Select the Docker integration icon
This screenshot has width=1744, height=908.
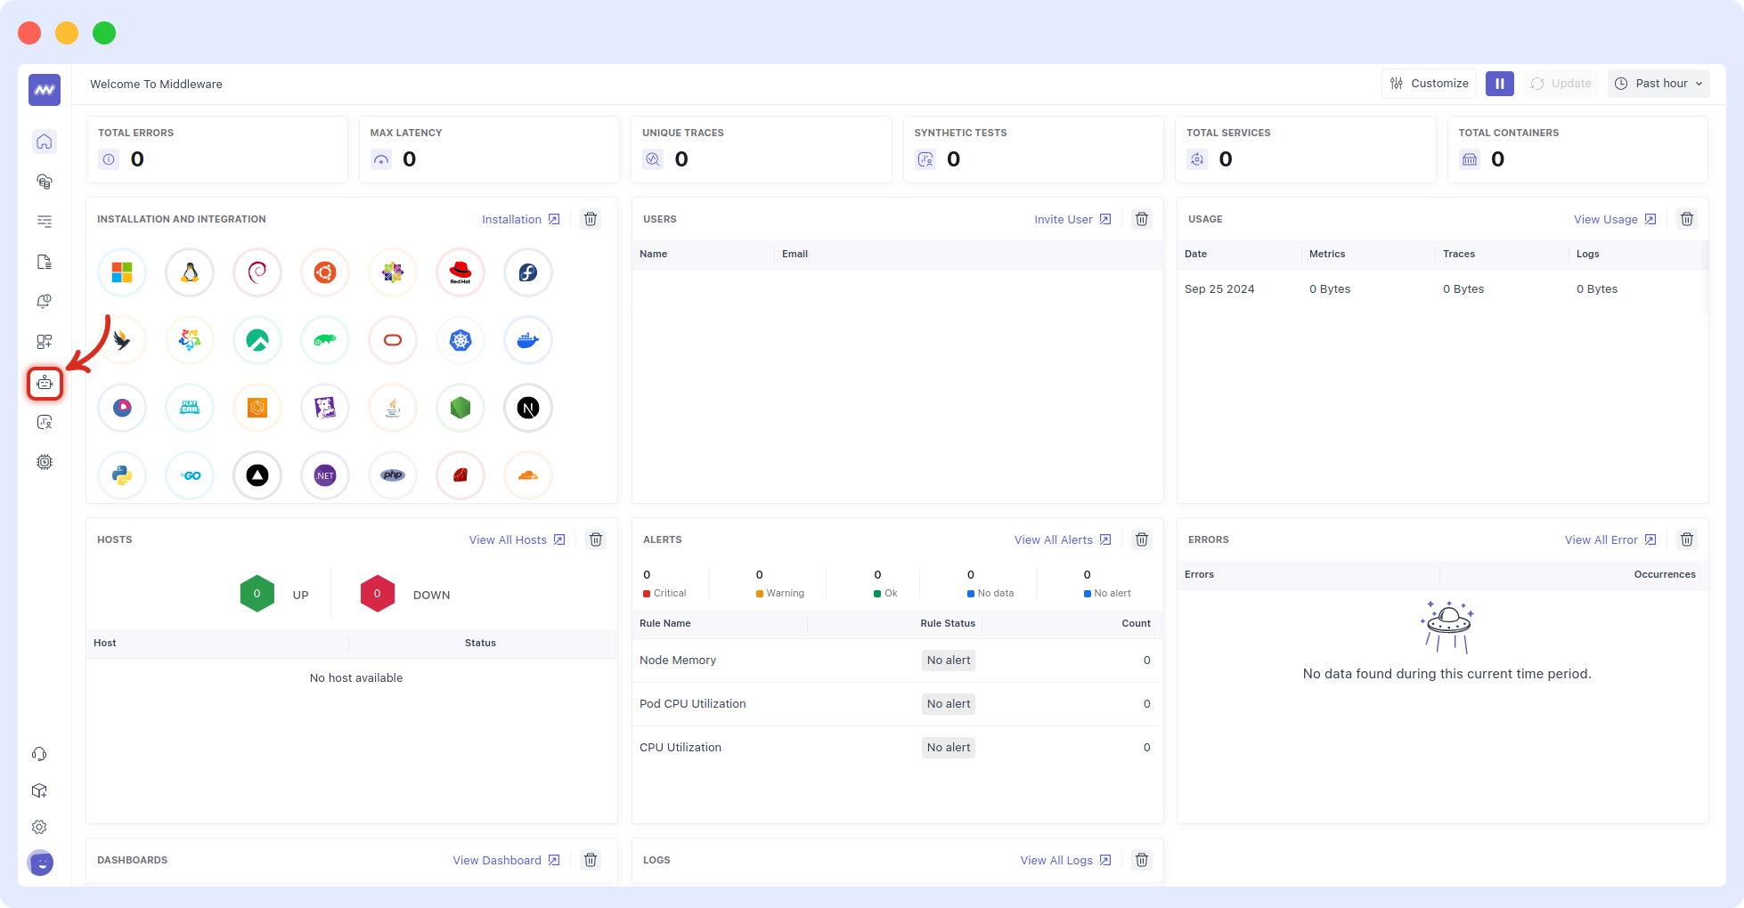528,340
